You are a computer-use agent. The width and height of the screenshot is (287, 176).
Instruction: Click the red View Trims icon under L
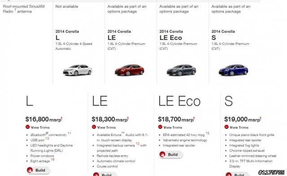pyautogui.click(x=28, y=127)
